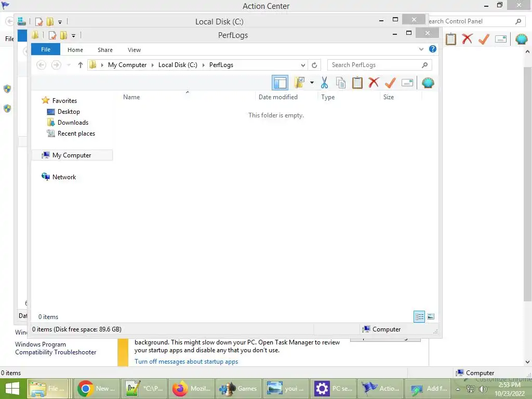Click PerfLogs in the address breadcrumb
The height and width of the screenshot is (399, 532).
point(221,65)
